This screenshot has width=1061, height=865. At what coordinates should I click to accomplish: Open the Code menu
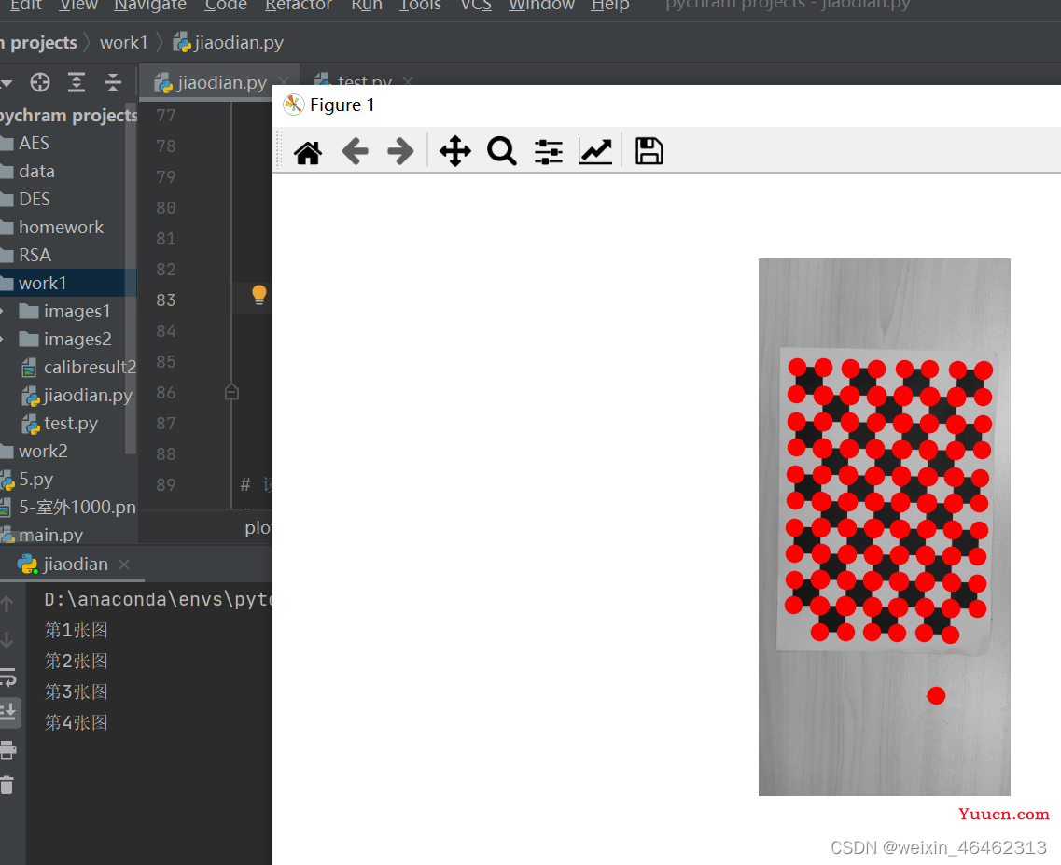pyautogui.click(x=226, y=5)
